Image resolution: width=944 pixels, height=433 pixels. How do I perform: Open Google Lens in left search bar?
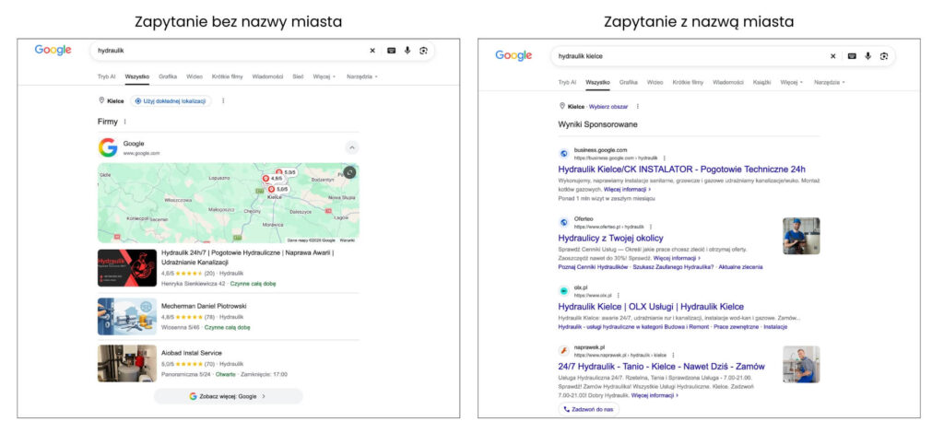click(424, 51)
